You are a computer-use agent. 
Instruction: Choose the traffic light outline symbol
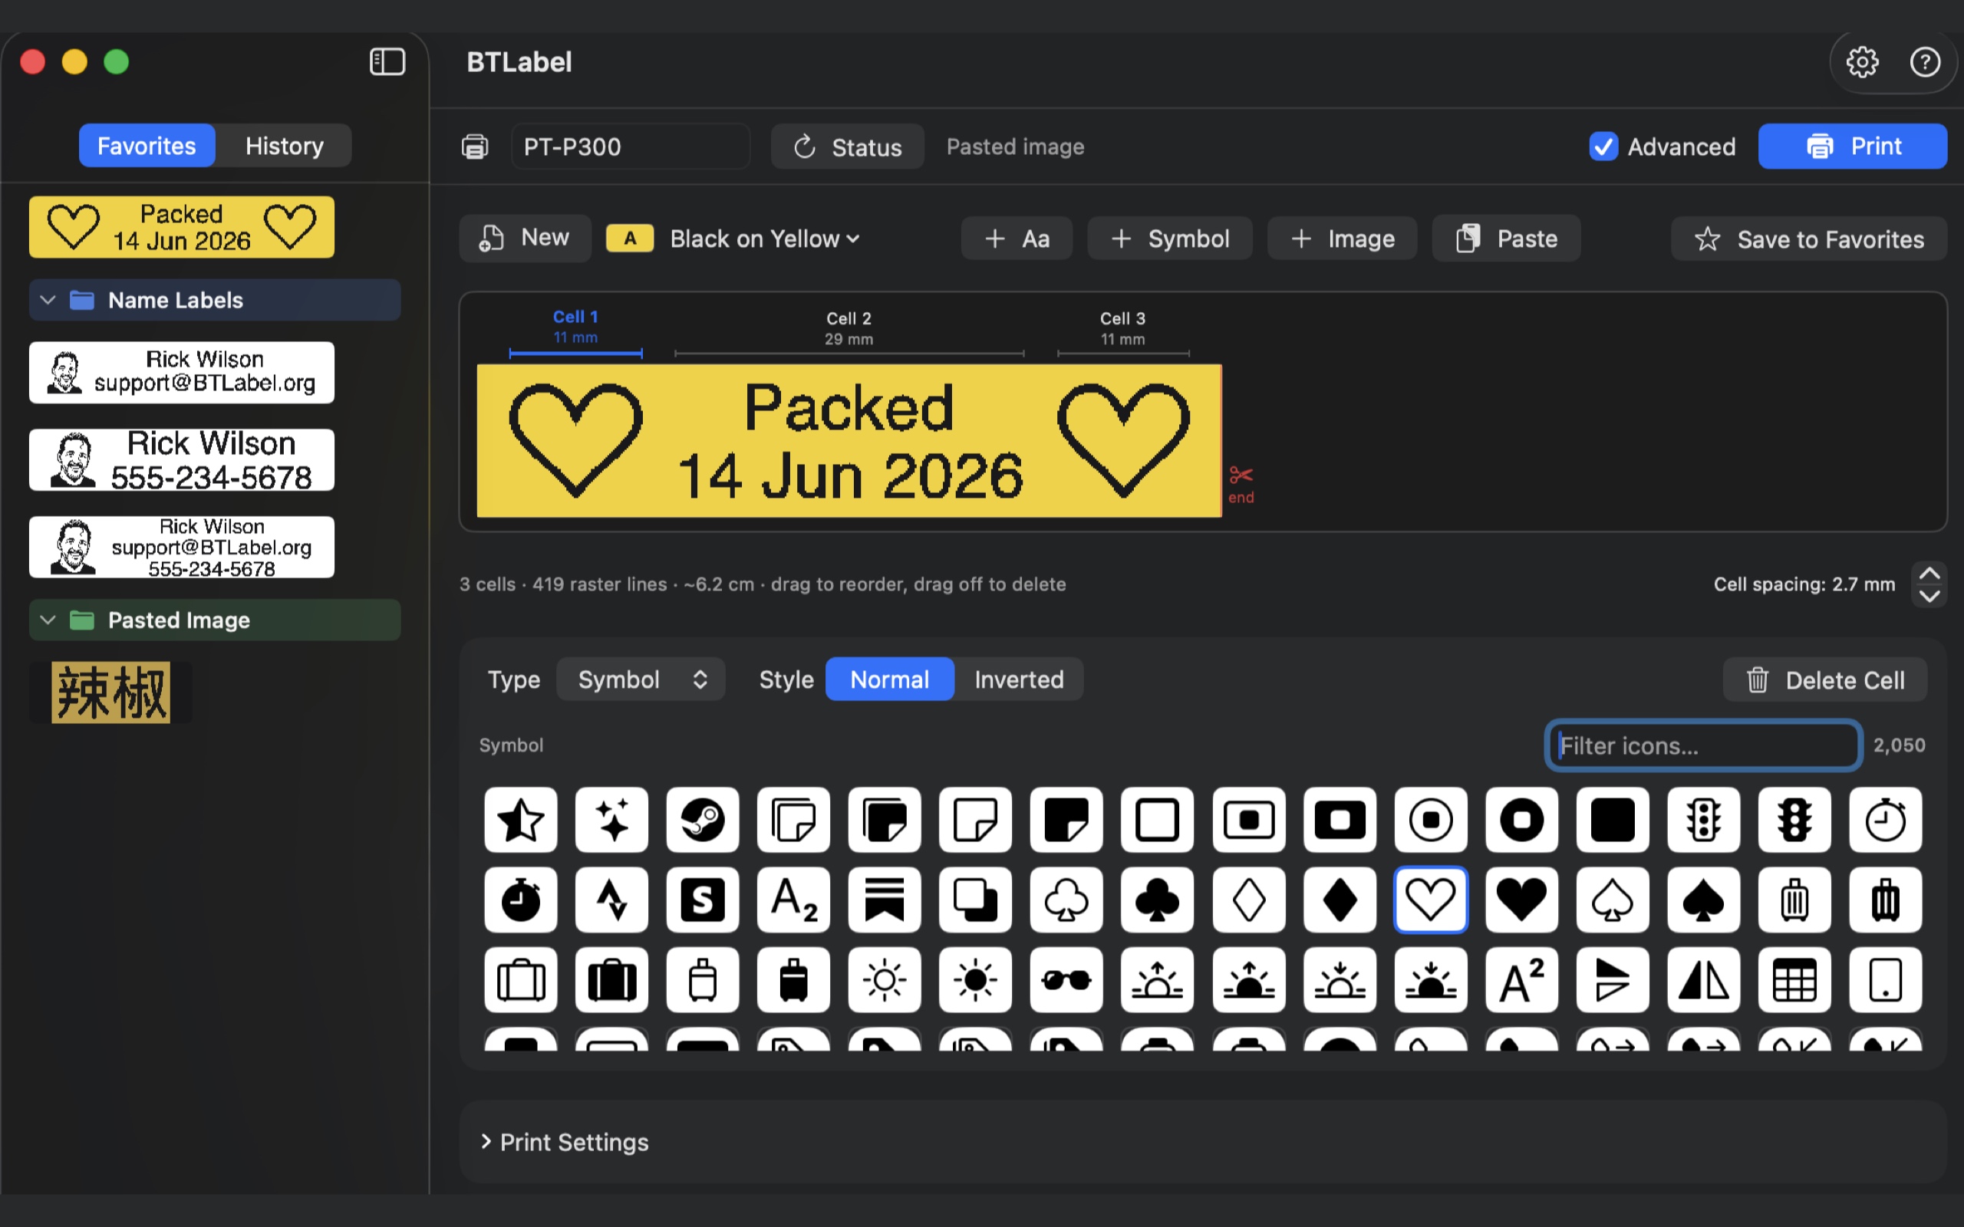[x=1703, y=820]
